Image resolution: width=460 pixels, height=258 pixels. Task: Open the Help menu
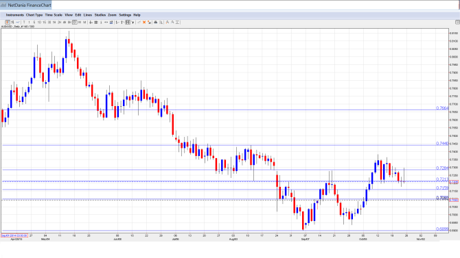pyautogui.click(x=137, y=15)
